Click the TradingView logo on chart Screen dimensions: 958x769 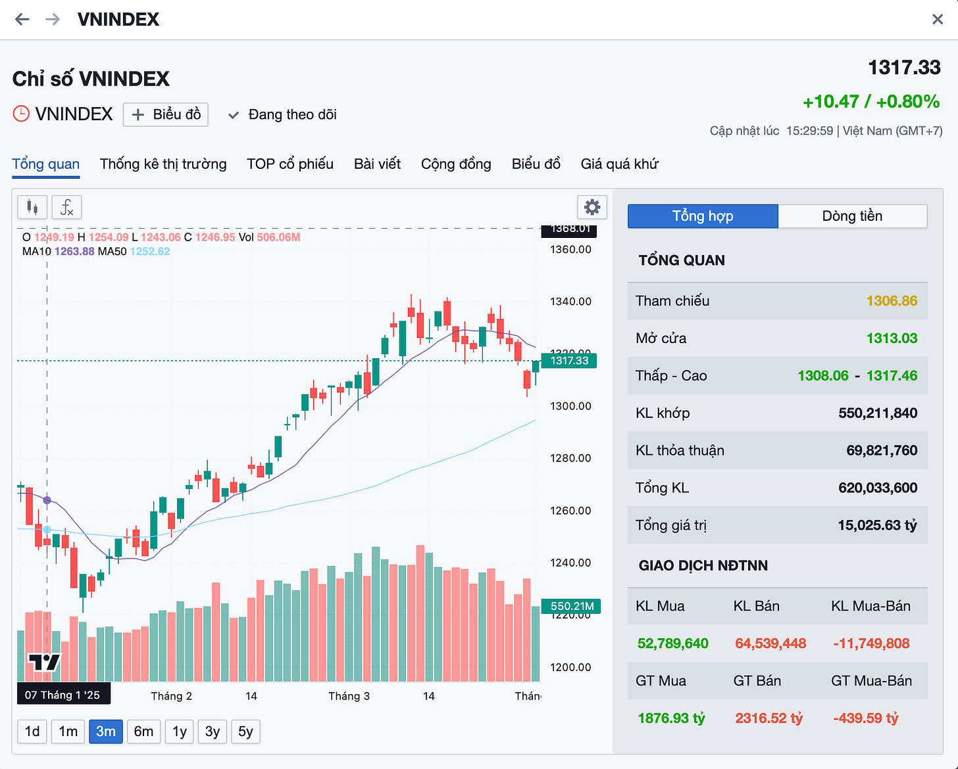pyautogui.click(x=44, y=663)
